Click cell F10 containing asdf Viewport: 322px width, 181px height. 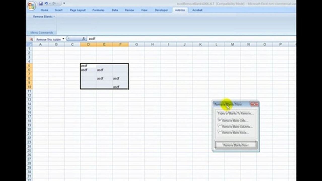120,87
